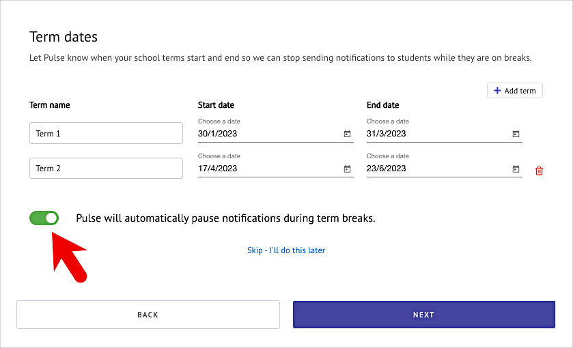Delete Term 2 with the red trash icon
This screenshot has width=573, height=348.
(539, 171)
